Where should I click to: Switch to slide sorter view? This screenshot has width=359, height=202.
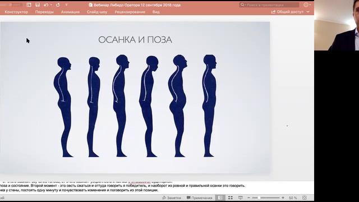[x=231, y=198]
